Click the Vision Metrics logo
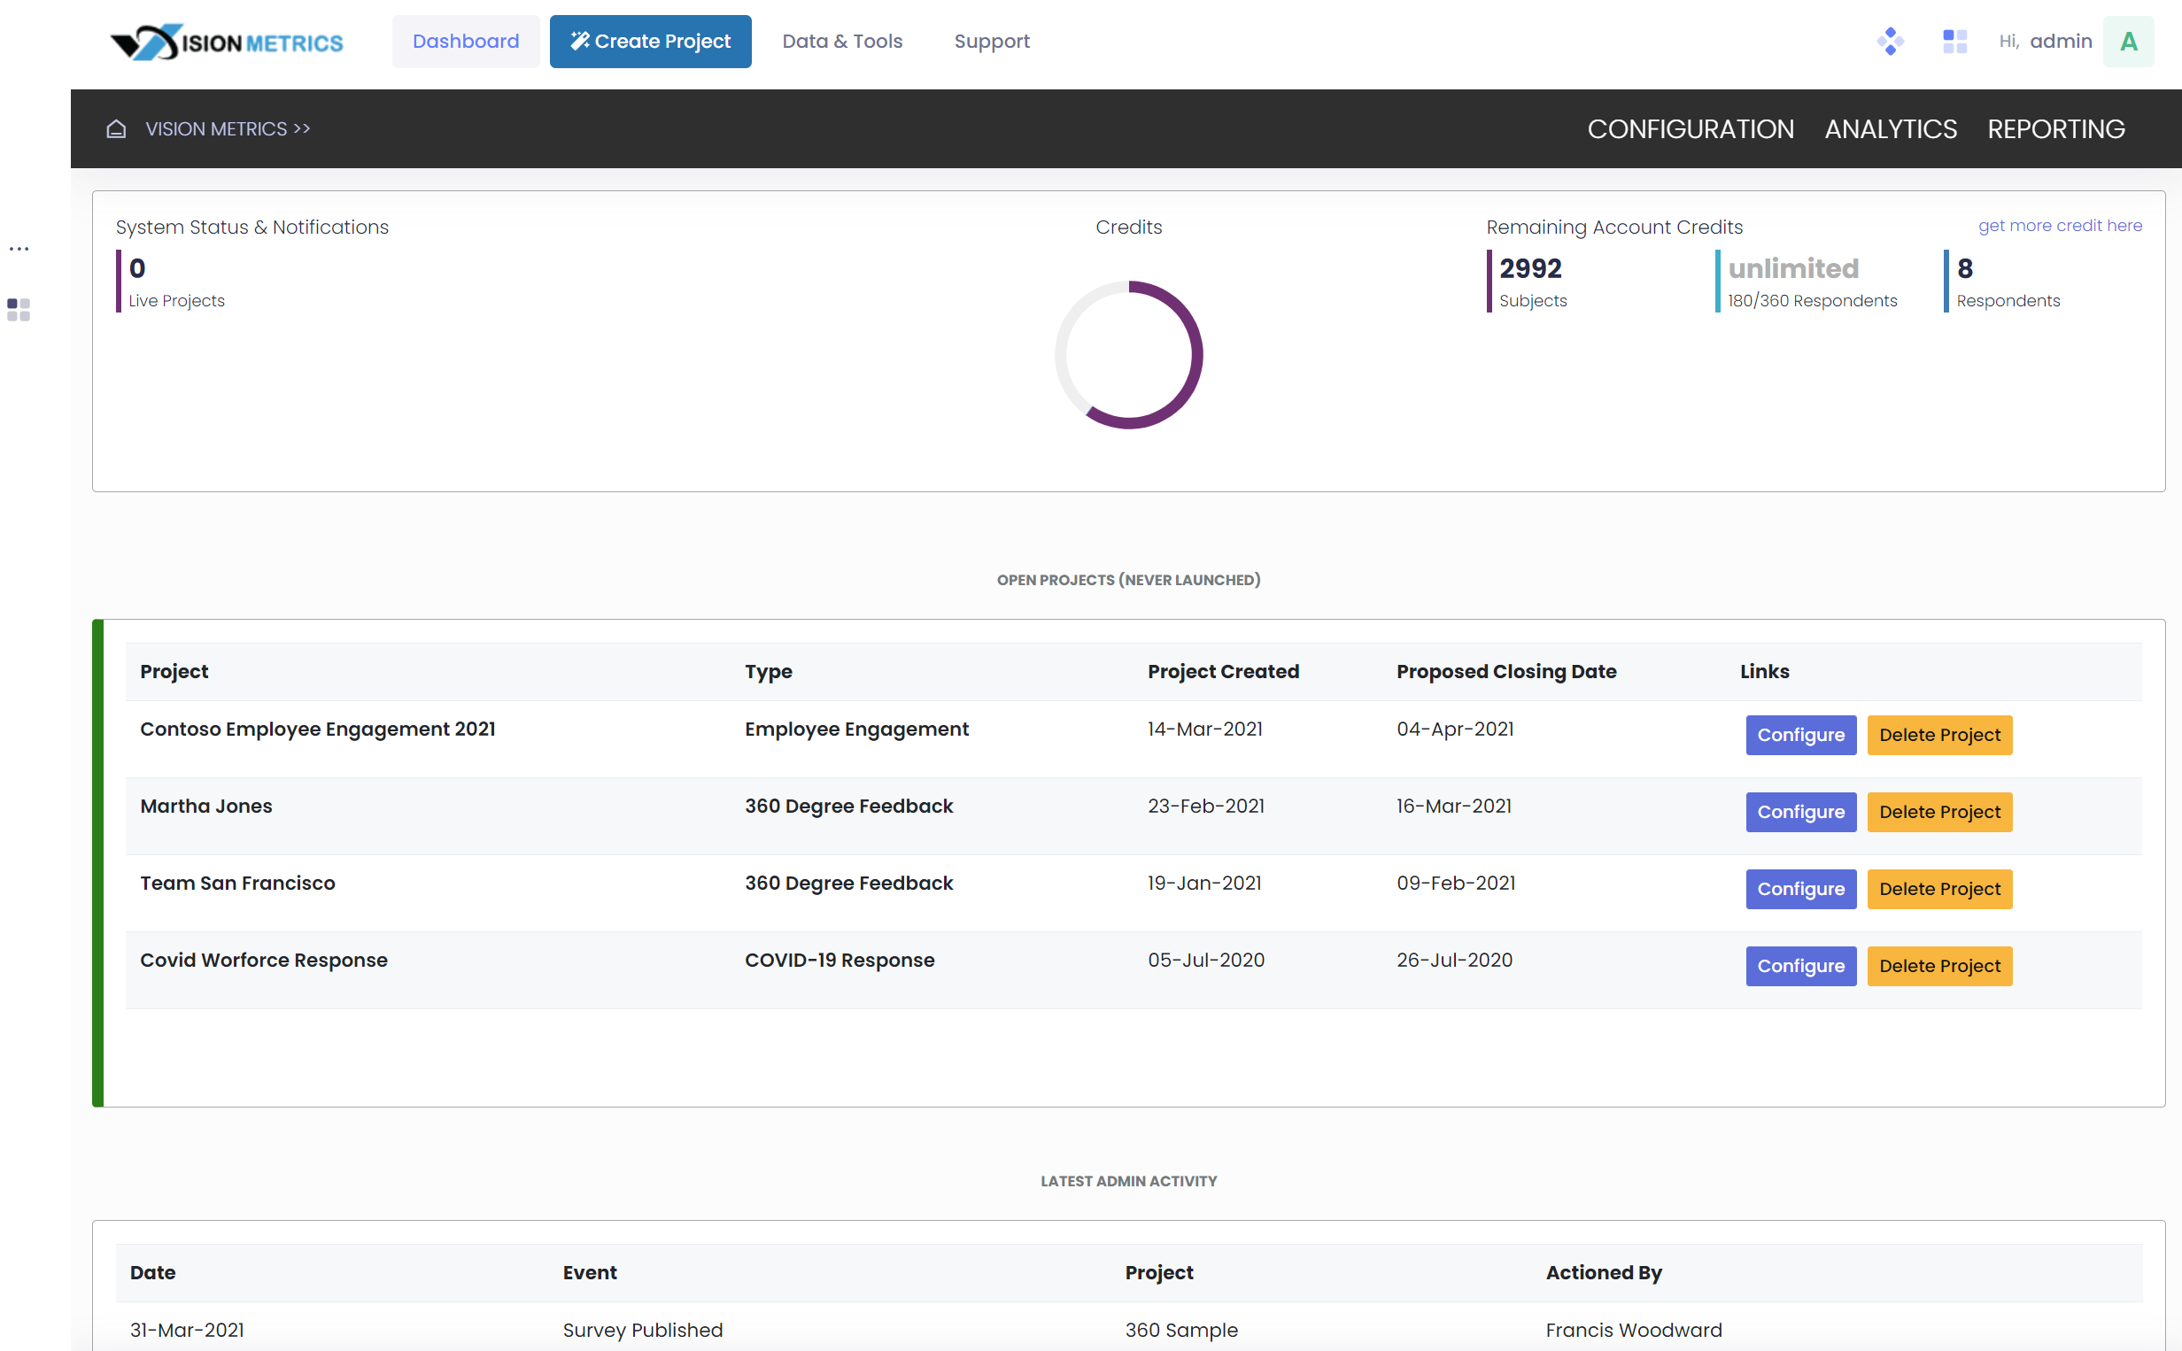 (x=226, y=41)
